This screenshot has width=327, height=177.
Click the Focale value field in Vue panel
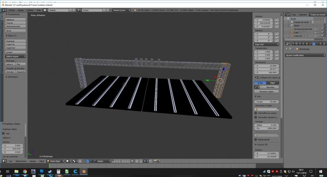(x=267, y=101)
